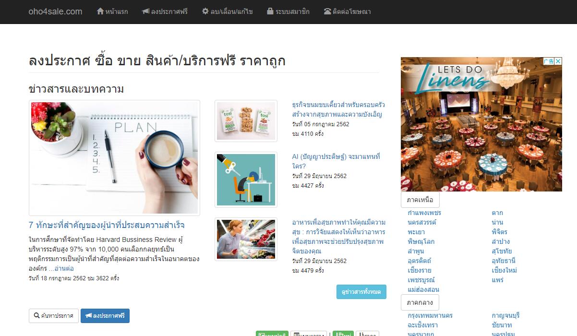
Task: Select เชียงใหม่ province link
Action: tap(505, 270)
